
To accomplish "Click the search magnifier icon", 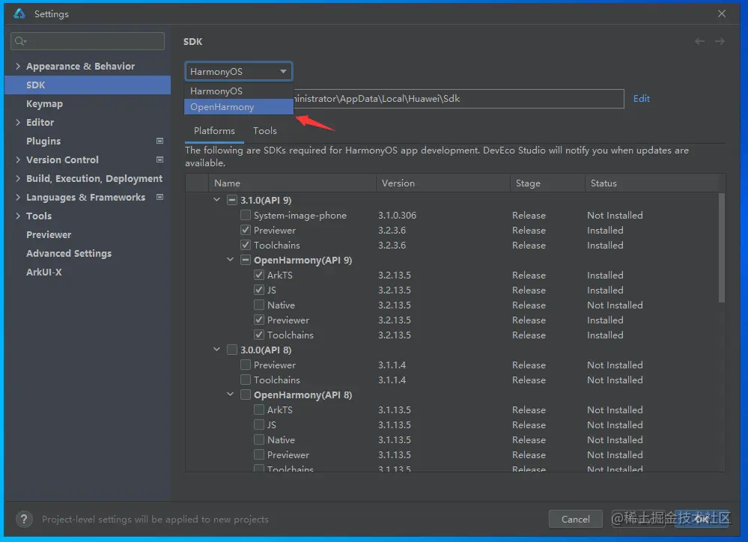I will pos(20,41).
